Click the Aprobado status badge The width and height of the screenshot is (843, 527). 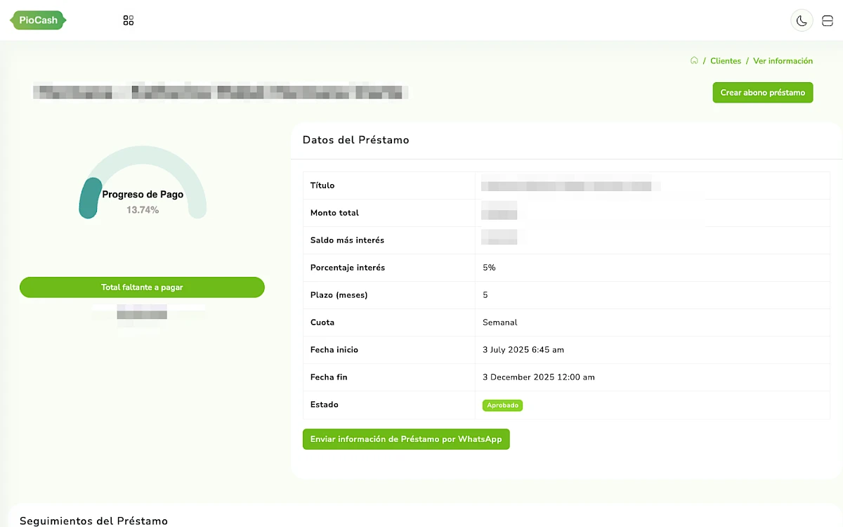[x=502, y=405]
